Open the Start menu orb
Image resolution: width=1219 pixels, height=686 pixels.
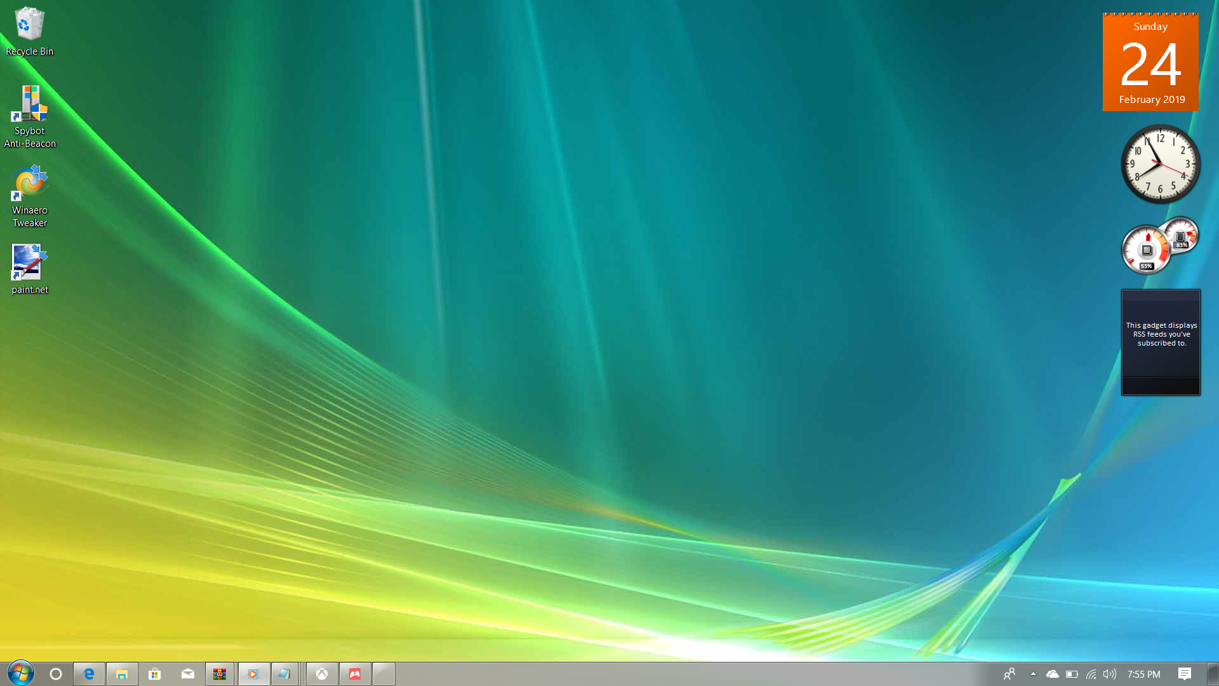tap(20, 673)
